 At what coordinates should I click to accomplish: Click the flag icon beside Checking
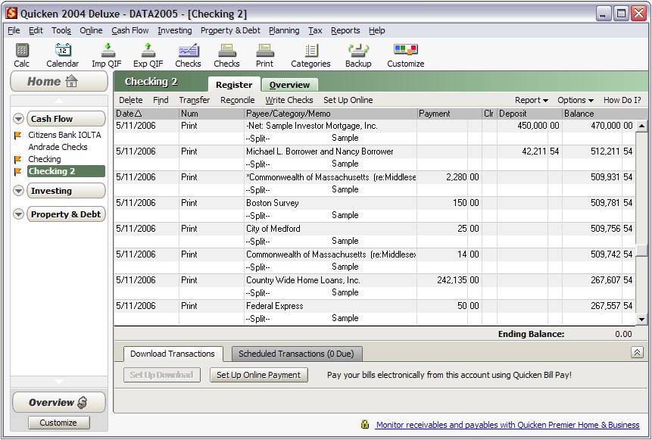17,159
